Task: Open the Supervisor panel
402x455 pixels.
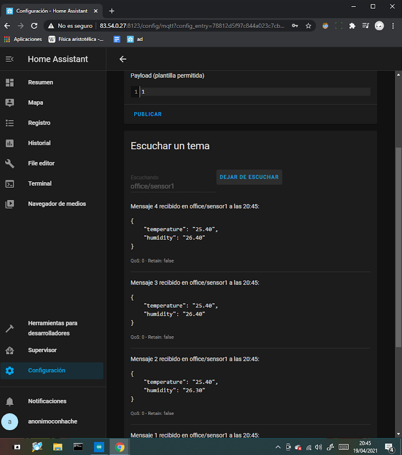Action: [x=42, y=350]
